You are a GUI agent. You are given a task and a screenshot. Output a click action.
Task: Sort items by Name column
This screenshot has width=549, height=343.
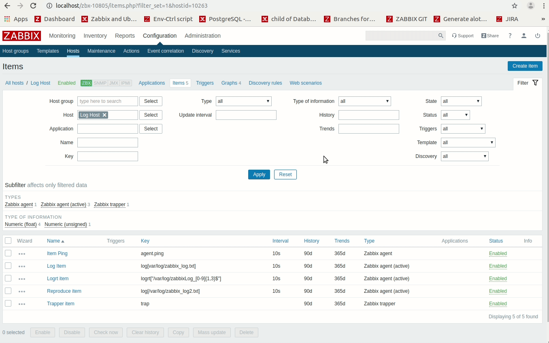pyautogui.click(x=55, y=241)
